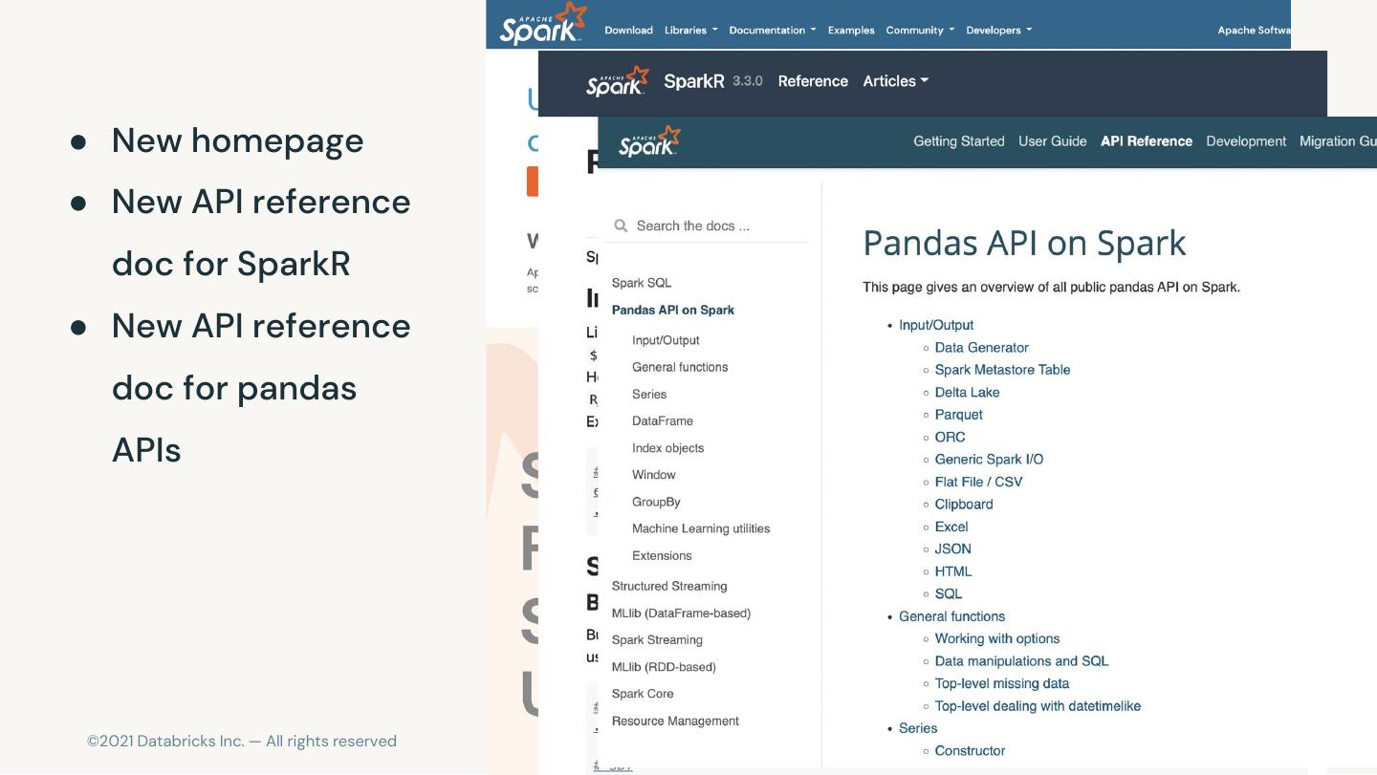Follow the Delta Lake link

click(x=967, y=393)
